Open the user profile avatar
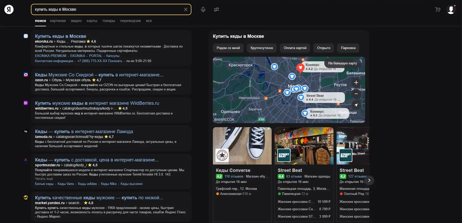 pos(451,9)
